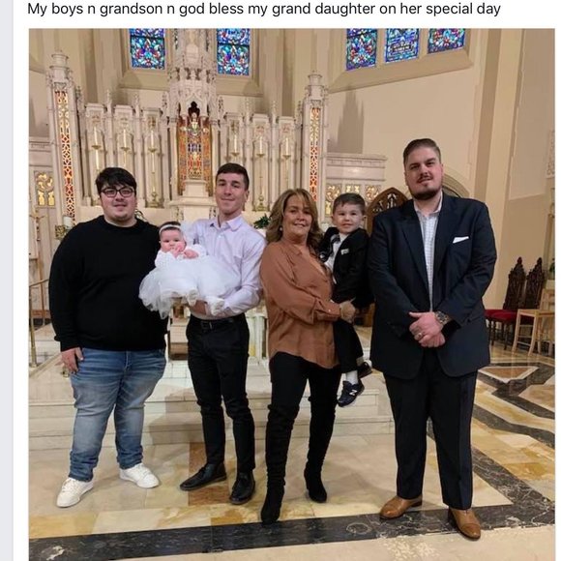Click the man in the white dress shirt
Screen dimensions: 561x561
point(224,333)
